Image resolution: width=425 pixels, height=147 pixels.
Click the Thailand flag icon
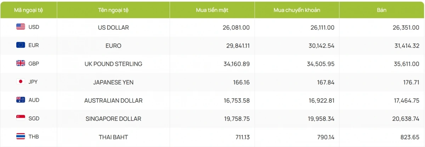(x=21, y=136)
